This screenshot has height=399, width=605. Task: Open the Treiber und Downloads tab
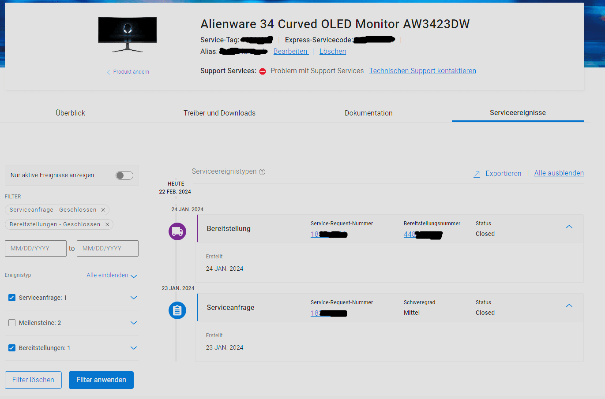coord(219,113)
